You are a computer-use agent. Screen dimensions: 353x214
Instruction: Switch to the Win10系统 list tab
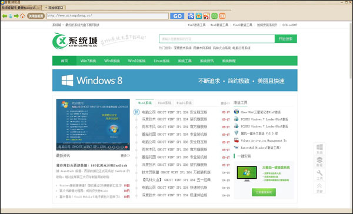(184, 103)
